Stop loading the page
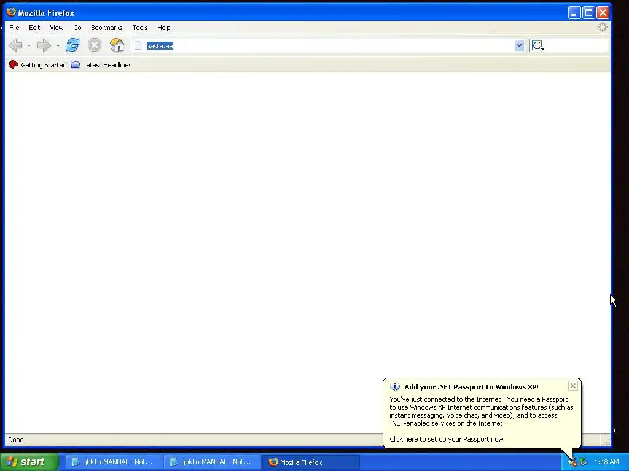This screenshot has width=629, height=471. click(95, 45)
